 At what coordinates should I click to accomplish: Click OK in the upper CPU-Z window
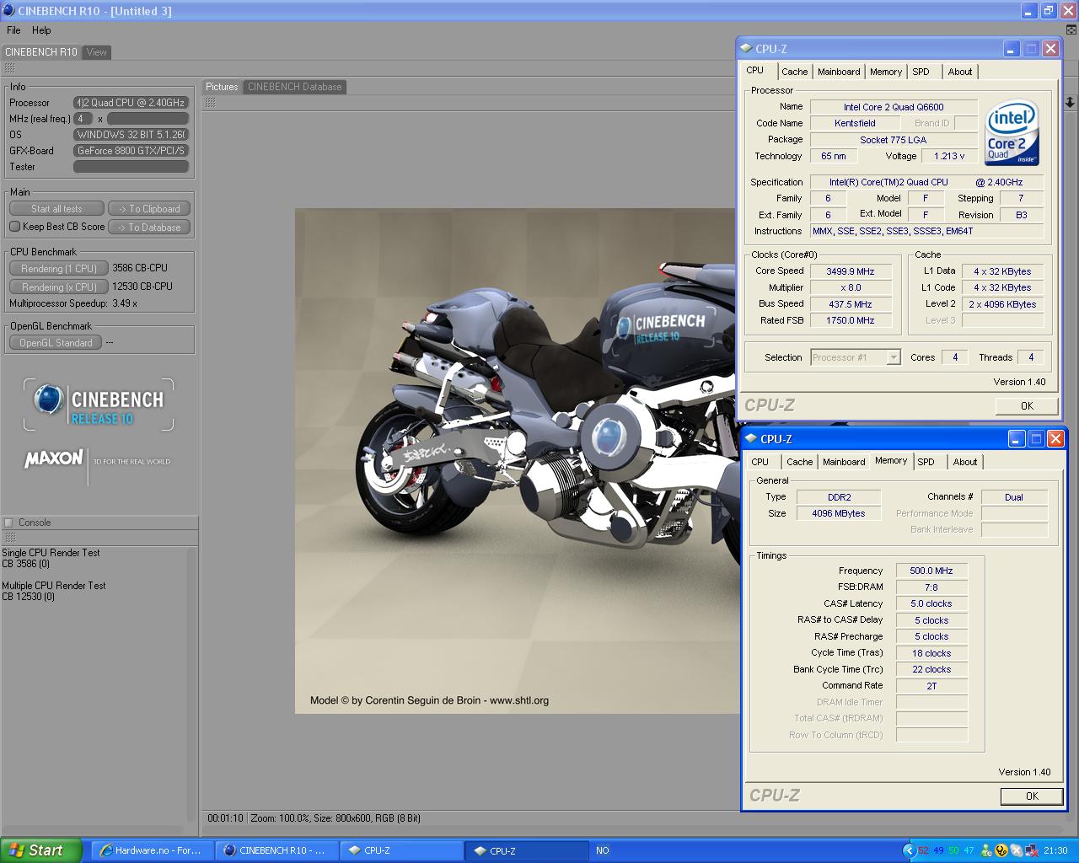point(1027,406)
